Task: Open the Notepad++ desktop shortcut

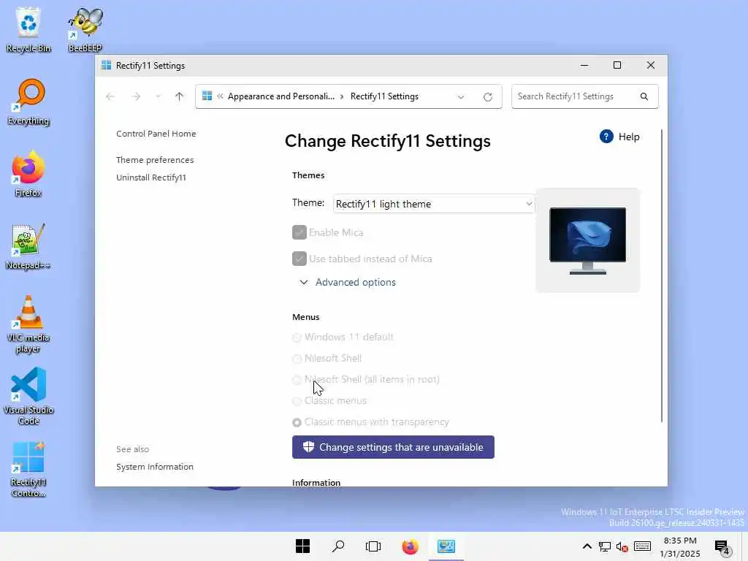Action: 28,247
